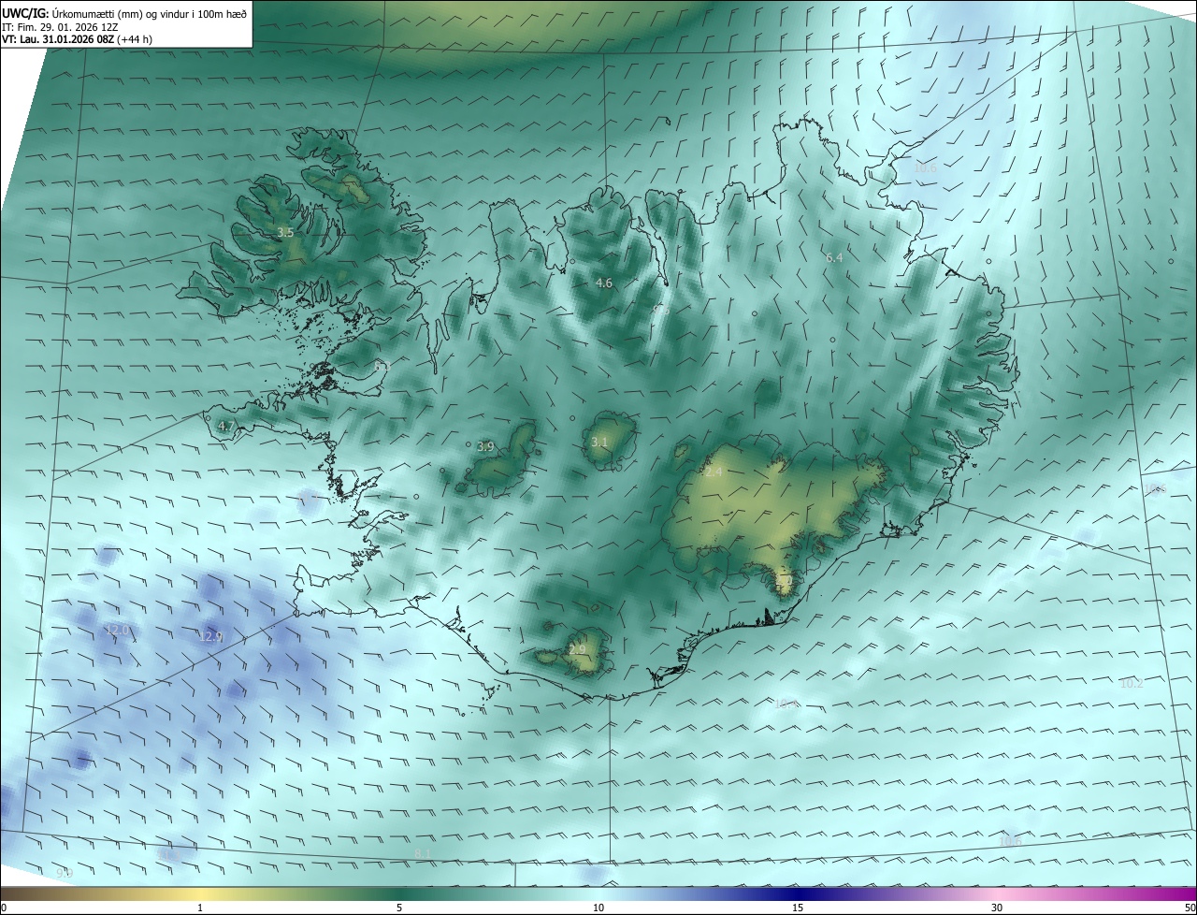
Task: Select the 3.9 value on the western glacier
Action: pyautogui.click(x=485, y=447)
